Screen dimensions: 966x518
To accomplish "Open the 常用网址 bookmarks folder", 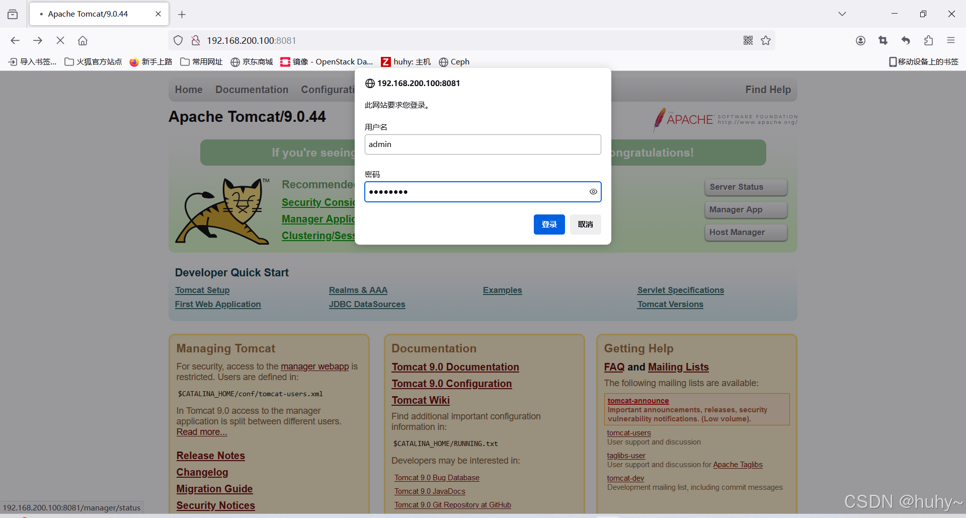I will click(201, 61).
